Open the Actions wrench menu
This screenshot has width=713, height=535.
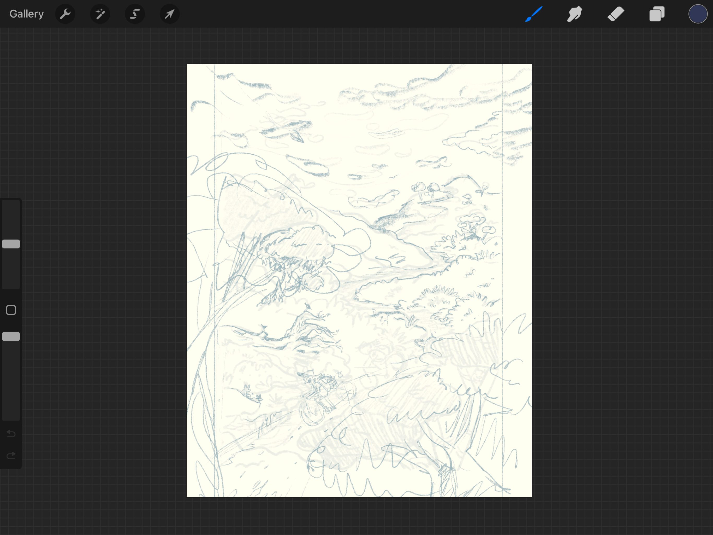[x=65, y=14]
